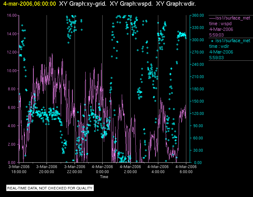Click the left axis value 16.00
This screenshot has width=253, height=197.
point(12,15)
